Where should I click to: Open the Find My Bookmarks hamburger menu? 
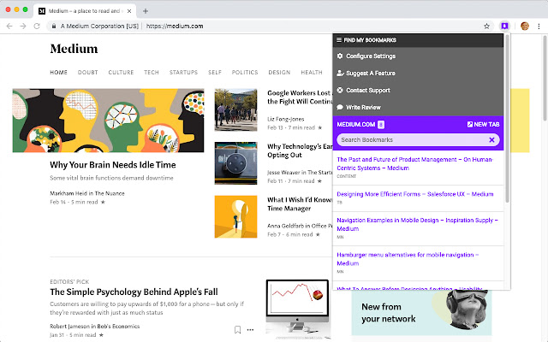(x=339, y=40)
